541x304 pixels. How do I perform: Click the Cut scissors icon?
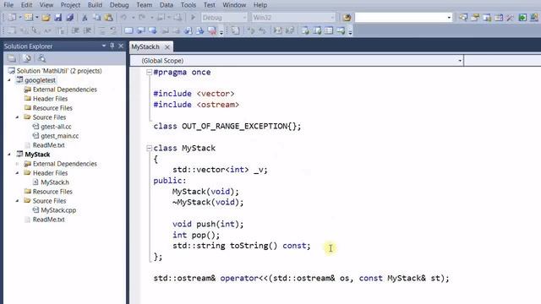point(85,17)
